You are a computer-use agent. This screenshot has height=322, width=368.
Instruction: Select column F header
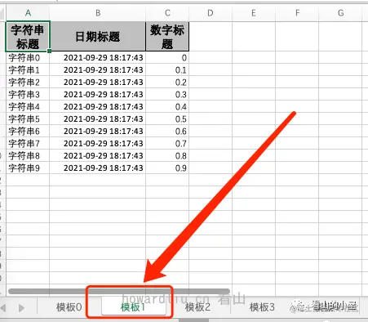[297, 13]
